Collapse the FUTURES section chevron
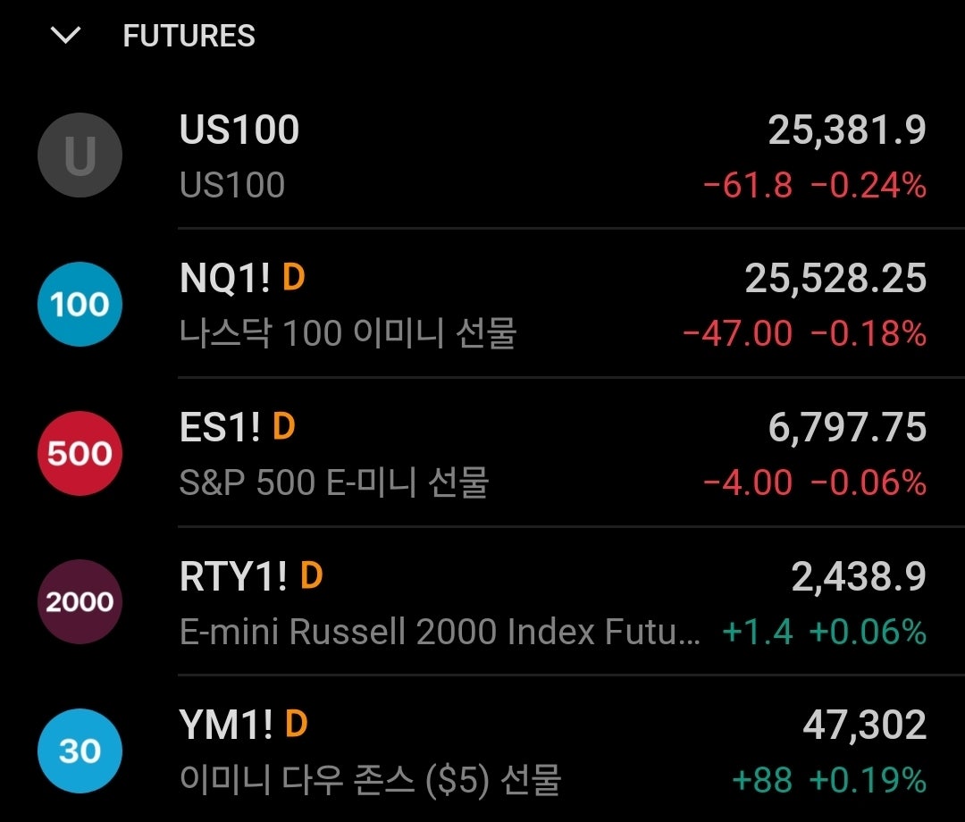 [x=66, y=36]
